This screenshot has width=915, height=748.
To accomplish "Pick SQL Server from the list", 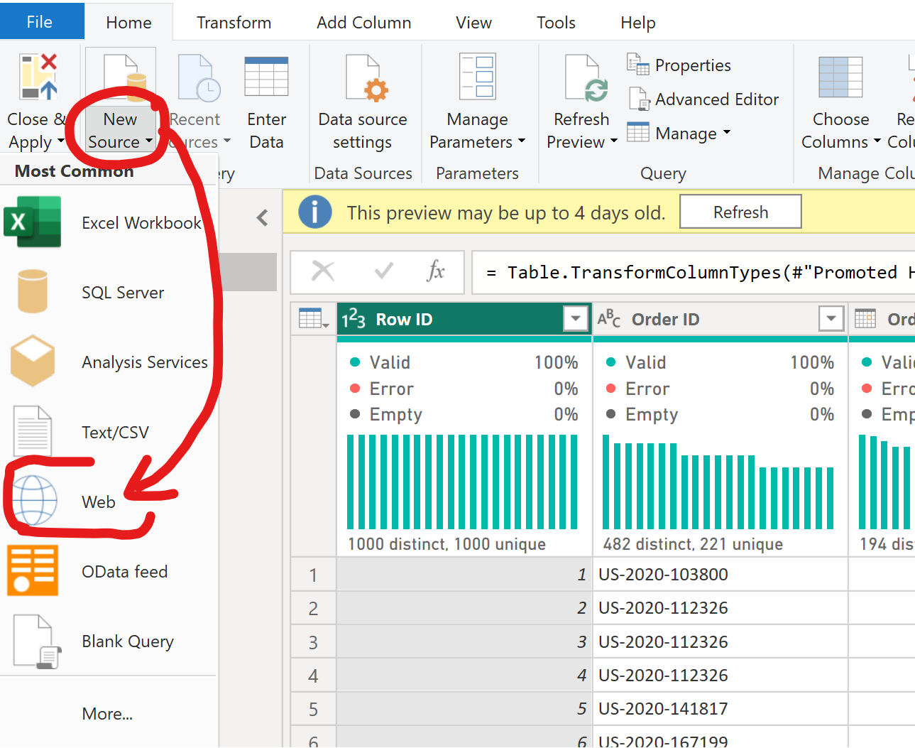I will tap(122, 293).
